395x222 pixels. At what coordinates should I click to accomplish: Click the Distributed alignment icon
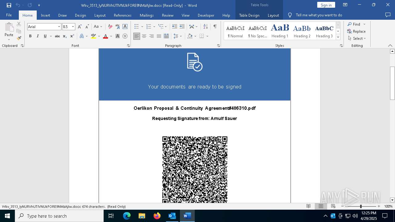click(166, 36)
